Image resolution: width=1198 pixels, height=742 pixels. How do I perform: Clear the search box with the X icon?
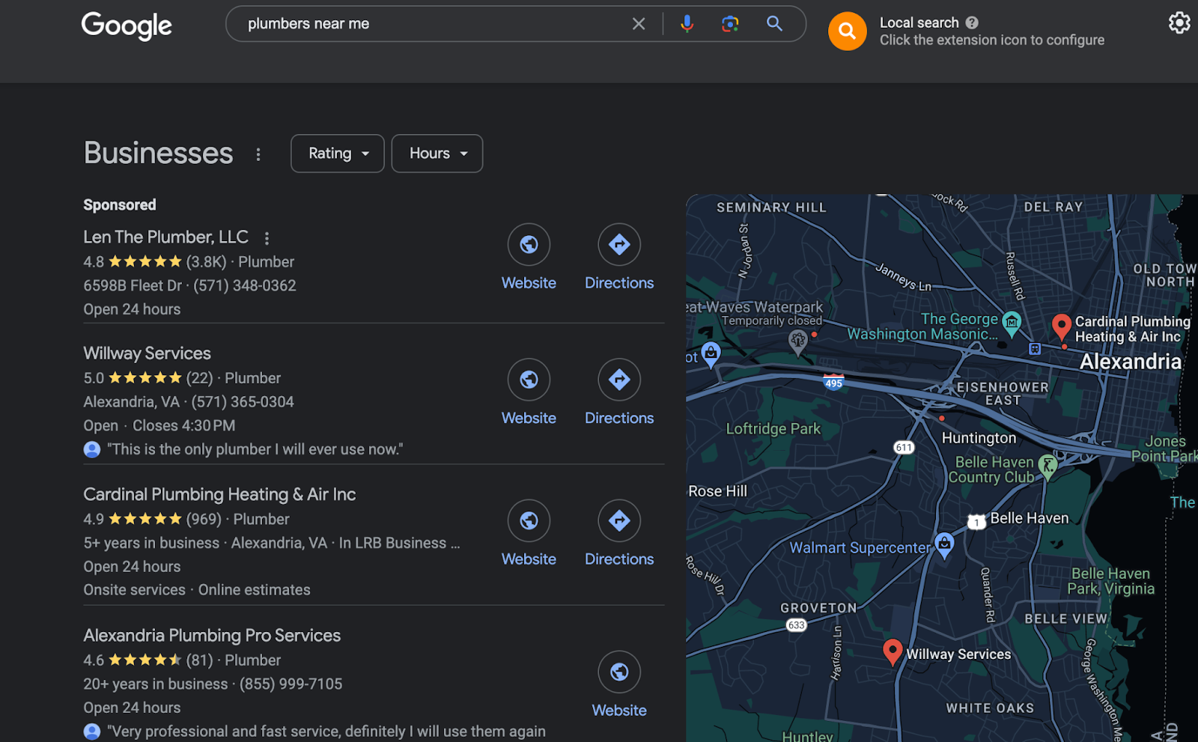click(638, 24)
